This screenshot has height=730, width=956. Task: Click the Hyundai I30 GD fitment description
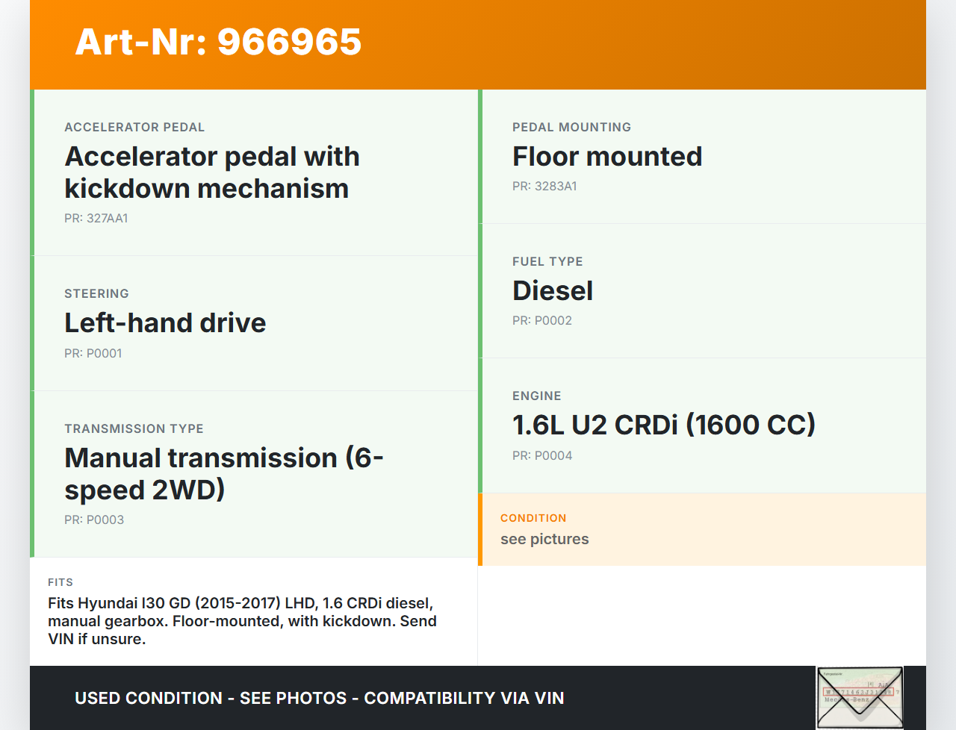pos(242,620)
